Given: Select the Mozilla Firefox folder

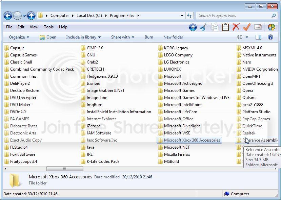Looking at the screenshot, I should click(174, 154).
